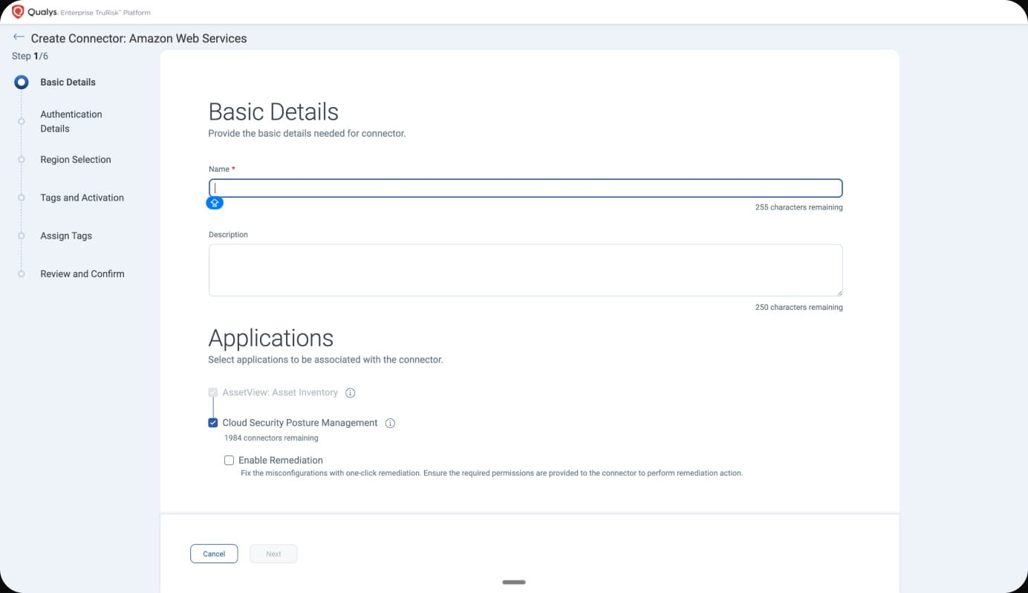
Task: Open the Region Selection step
Action: (76, 160)
